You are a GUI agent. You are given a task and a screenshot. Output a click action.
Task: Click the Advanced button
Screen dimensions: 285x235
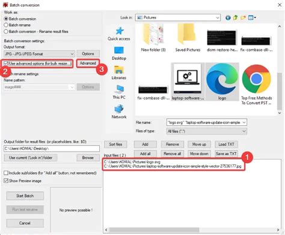(x=88, y=64)
